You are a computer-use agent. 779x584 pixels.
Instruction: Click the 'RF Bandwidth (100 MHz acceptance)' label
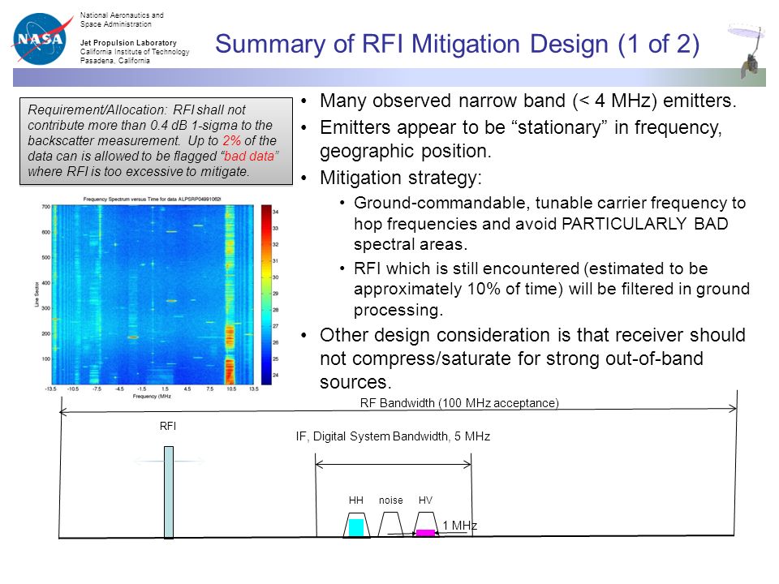pyautogui.click(x=459, y=403)
